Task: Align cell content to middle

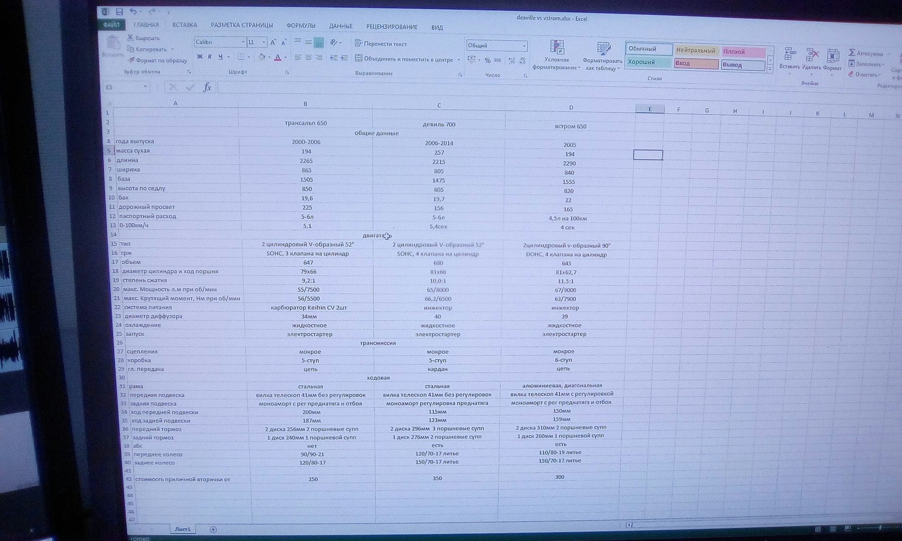Action: [308, 42]
